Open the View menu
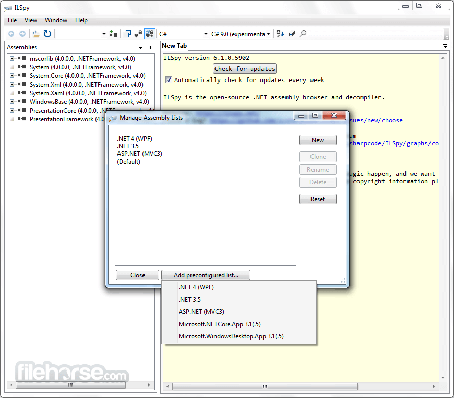Viewport: 454px width, 398px height. pyautogui.click(x=31, y=20)
